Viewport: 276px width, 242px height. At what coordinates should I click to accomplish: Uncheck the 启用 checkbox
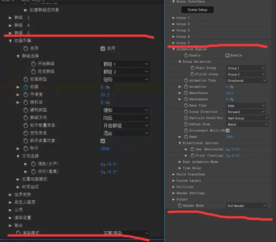tap(103, 49)
